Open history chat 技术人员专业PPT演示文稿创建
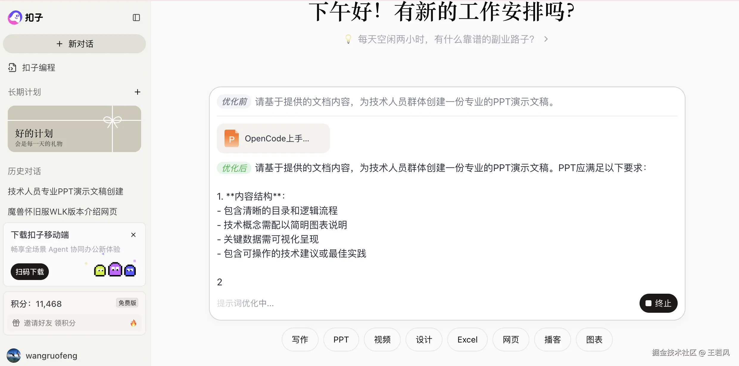This screenshot has height=366, width=739. tap(66, 191)
